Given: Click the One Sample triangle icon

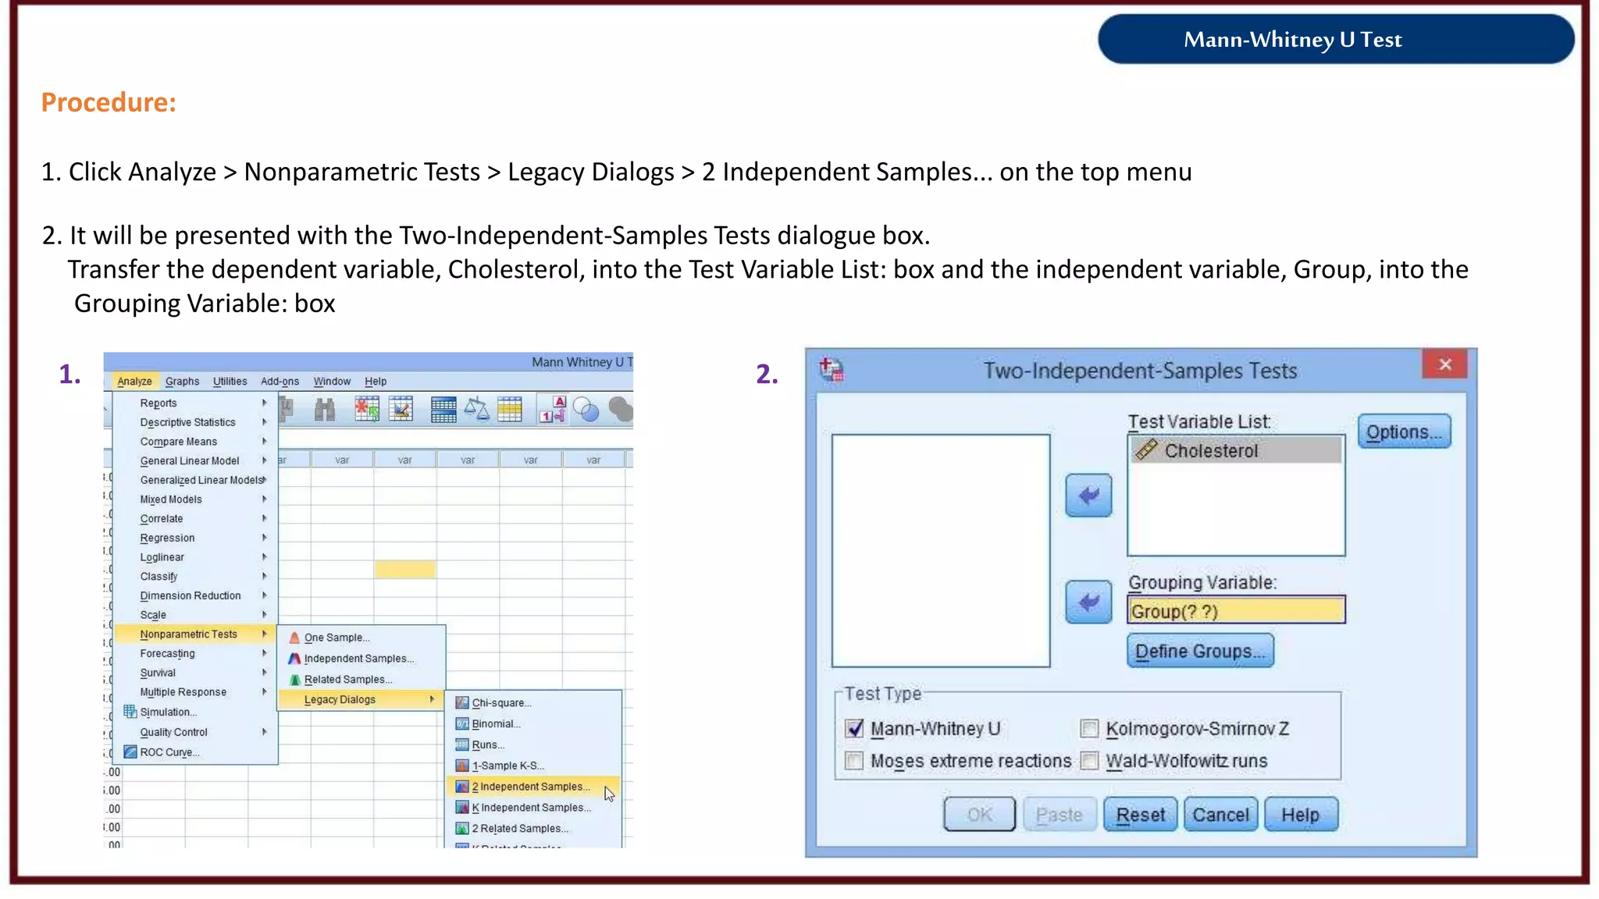Looking at the screenshot, I should point(294,638).
